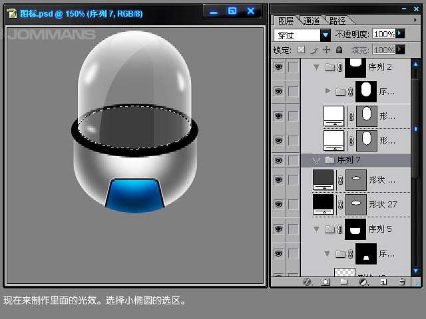Switch to the 图层 tab
Viewport: 426px width, 319px height.
click(x=286, y=21)
